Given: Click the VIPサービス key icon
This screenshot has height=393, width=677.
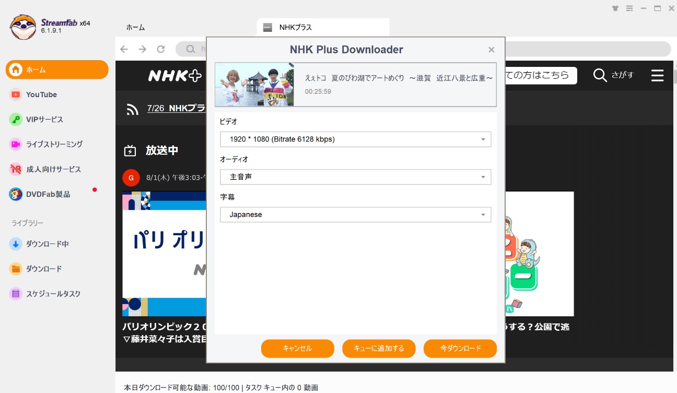Looking at the screenshot, I should point(16,120).
